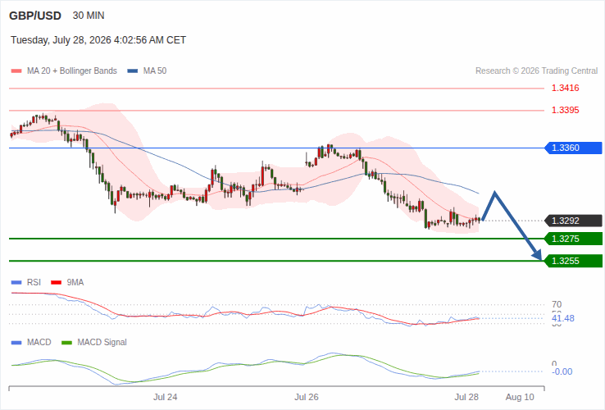
Task: Click the 1.3416 resistance level label
Action: click(566, 88)
